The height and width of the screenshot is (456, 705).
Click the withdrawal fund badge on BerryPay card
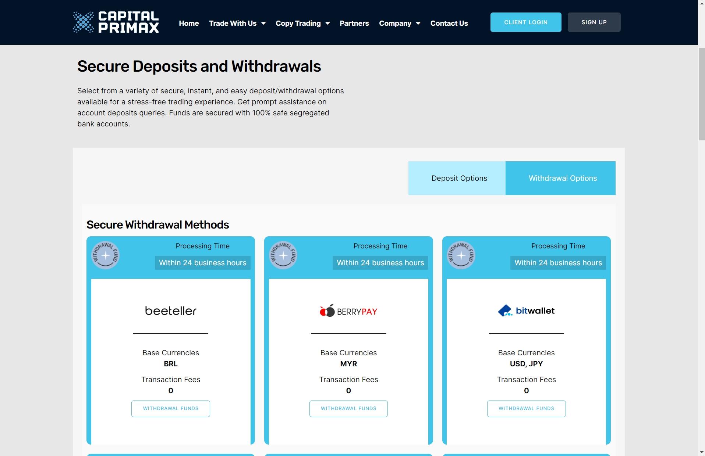283,255
